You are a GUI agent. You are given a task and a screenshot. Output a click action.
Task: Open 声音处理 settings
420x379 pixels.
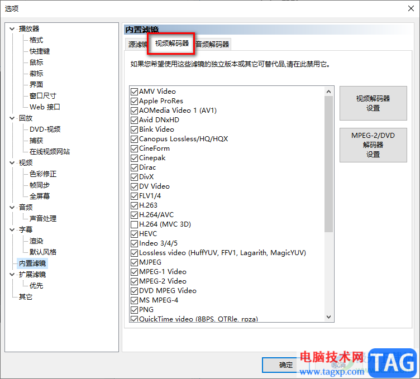(x=43, y=218)
